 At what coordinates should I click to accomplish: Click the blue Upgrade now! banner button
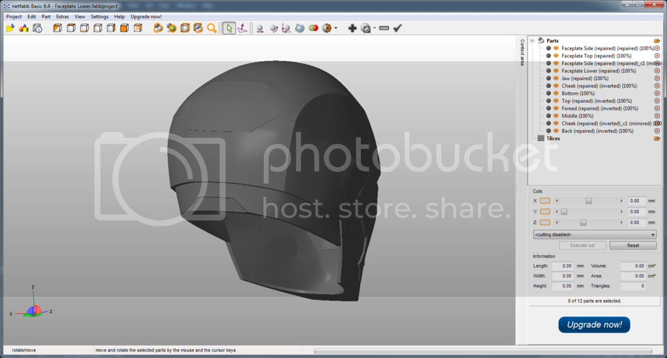point(594,325)
